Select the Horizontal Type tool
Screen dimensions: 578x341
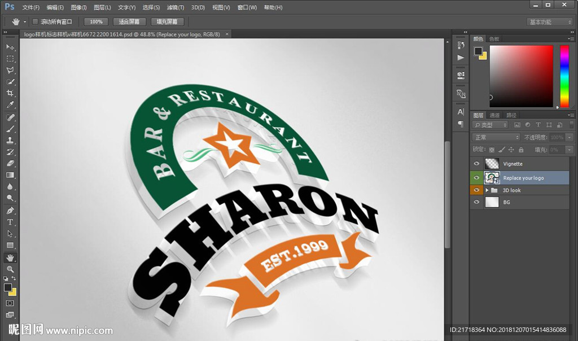(10, 222)
